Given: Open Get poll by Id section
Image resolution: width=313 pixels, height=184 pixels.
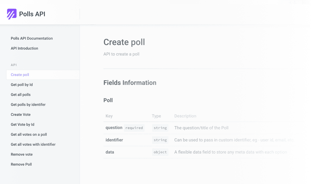Looking at the screenshot, I should [22, 85].
